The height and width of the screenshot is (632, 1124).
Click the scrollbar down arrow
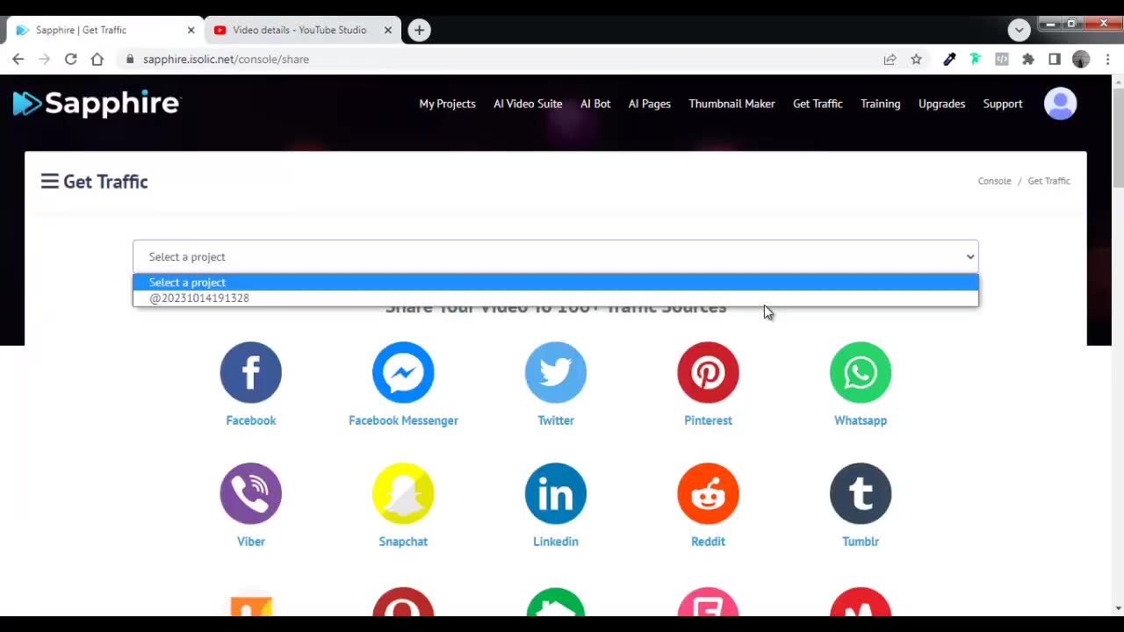1117,608
